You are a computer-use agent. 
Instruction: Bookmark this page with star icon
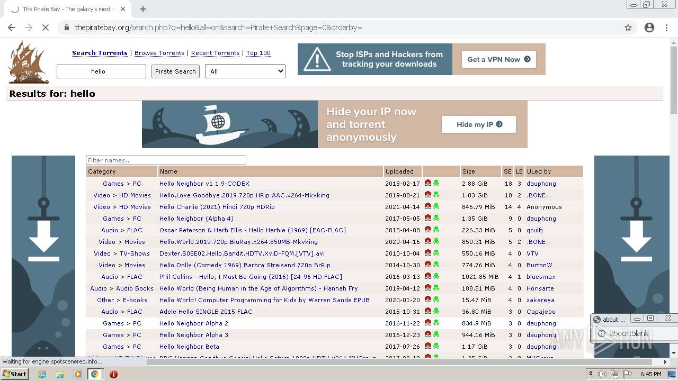tap(628, 28)
